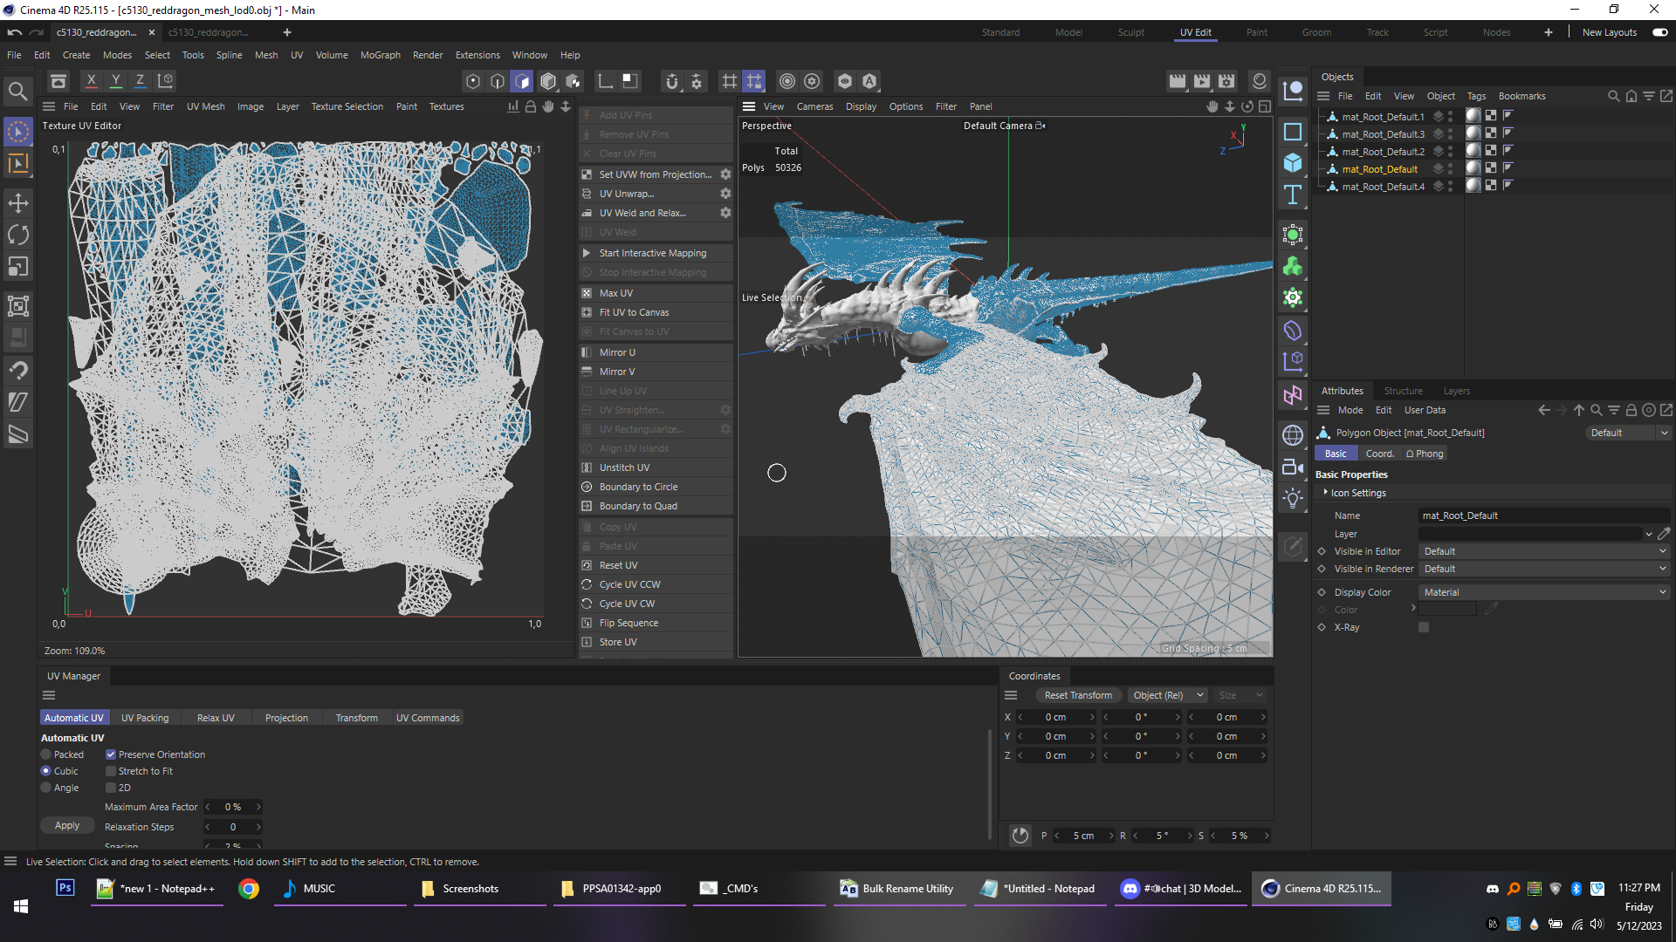Select the Cubic radio button
Viewport: 1676px width, 942px height.
(x=46, y=771)
